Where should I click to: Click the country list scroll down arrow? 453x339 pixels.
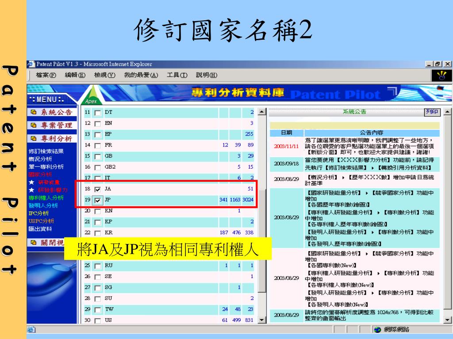pos(262,320)
